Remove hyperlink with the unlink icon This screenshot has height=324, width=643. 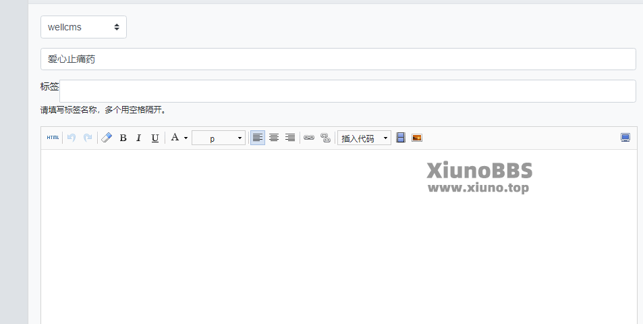[325, 138]
